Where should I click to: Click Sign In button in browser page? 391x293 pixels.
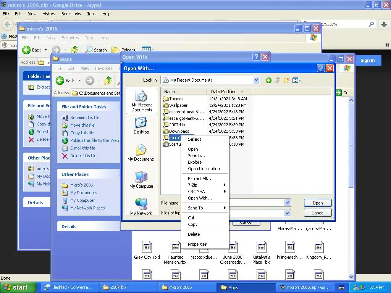click(368, 60)
